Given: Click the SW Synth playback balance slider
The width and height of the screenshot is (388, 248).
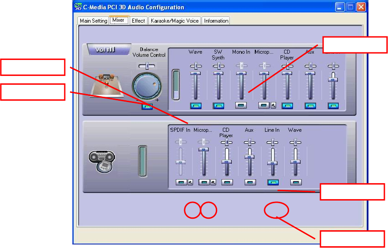Looking at the screenshot, I should [x=218, y=66].
